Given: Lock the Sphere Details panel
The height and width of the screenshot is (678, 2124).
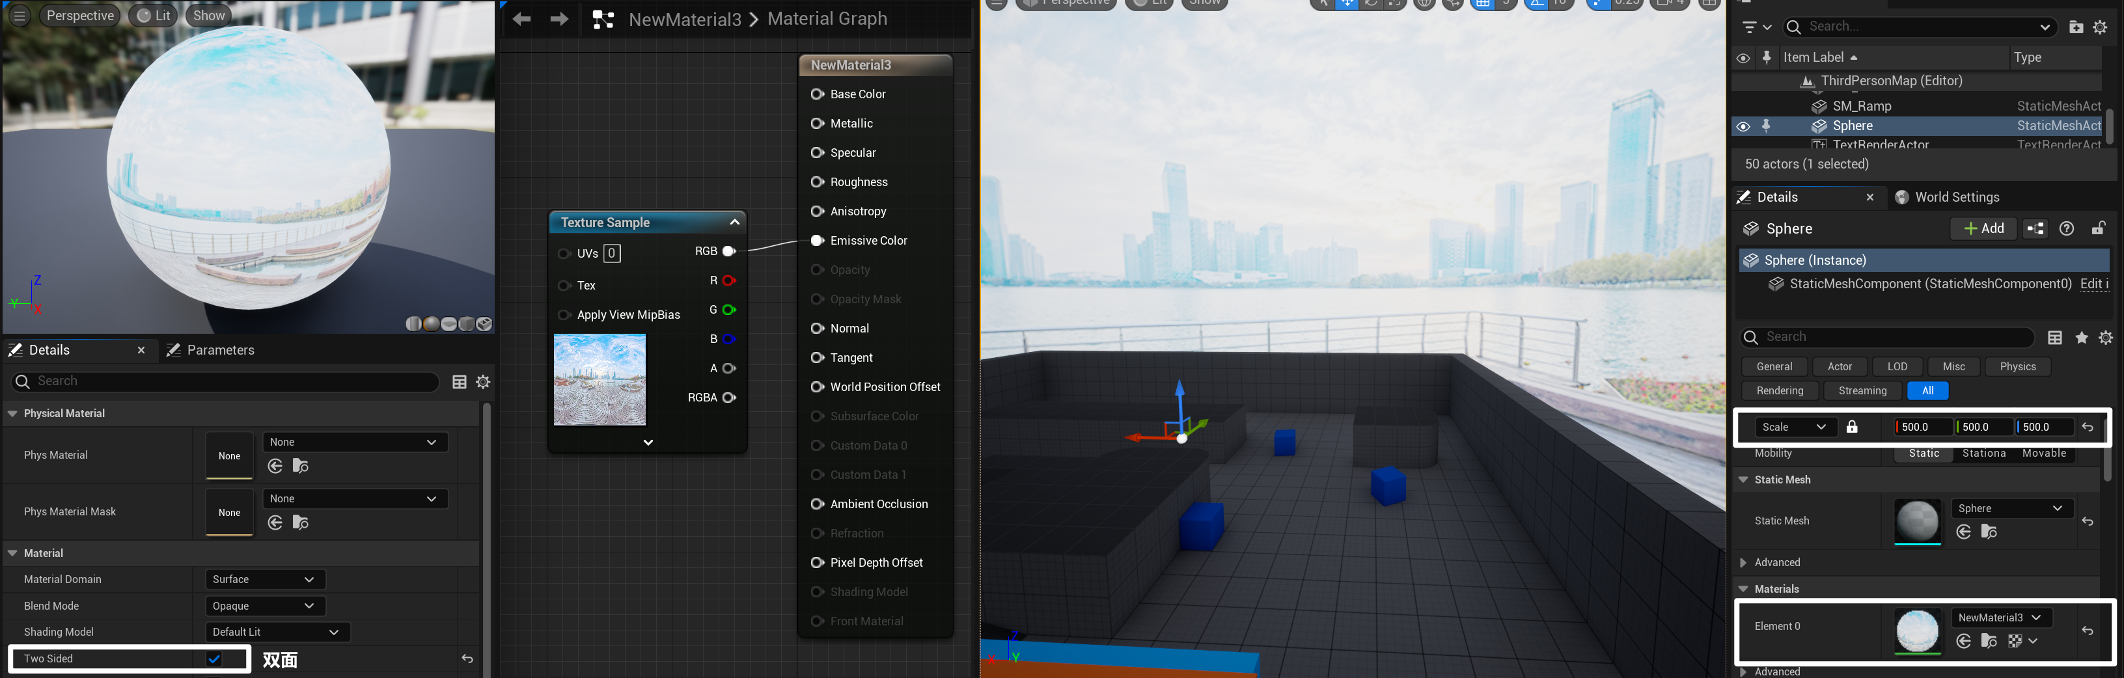Looking at the screenshot, I should pos(2097,228).
